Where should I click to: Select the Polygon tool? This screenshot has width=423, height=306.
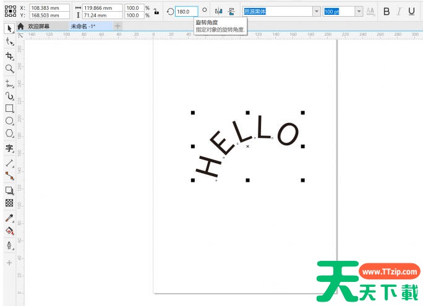(9, 134)
